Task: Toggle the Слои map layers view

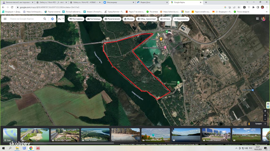Action: point(9,135)
